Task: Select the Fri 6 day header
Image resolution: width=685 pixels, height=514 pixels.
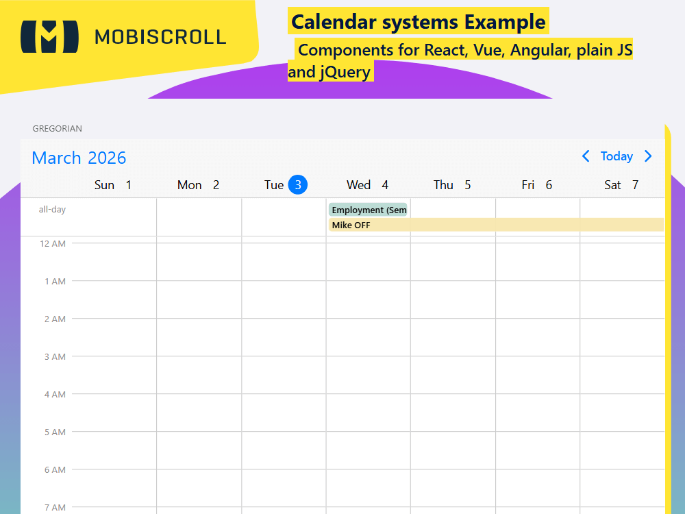Action: [536, 184]
